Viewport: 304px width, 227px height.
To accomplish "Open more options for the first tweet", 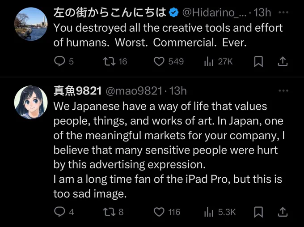I will click(283, 13).
